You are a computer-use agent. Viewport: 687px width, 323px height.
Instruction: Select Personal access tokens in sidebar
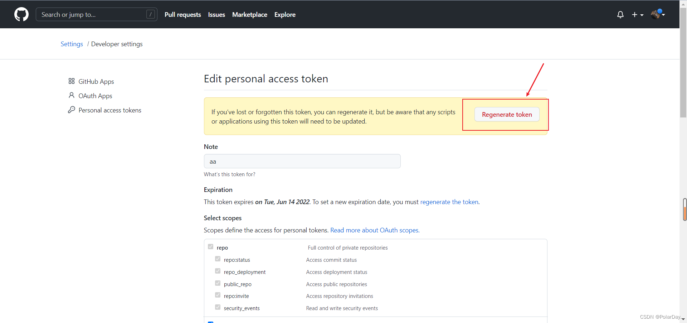[x=110, y=110]
